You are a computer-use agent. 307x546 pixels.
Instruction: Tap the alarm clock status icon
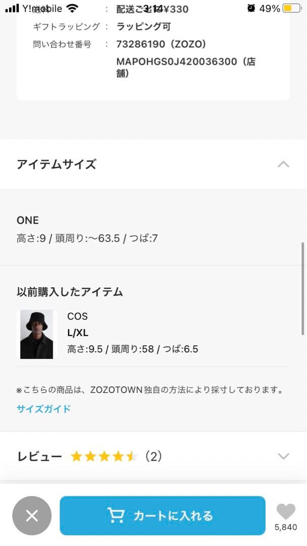tap(251, 9)
